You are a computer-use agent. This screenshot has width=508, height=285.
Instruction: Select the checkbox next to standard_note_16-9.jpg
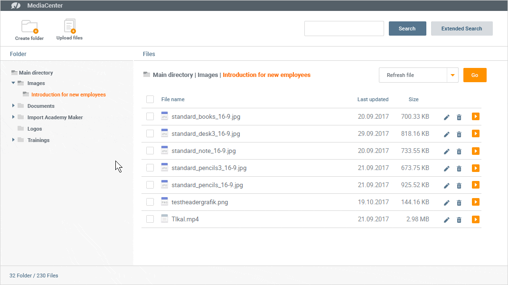[150, 151]
